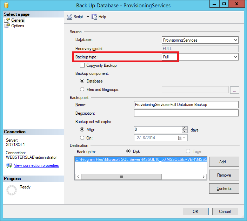Enable the Copy-only Backup checkbox

tap(82, 65)
